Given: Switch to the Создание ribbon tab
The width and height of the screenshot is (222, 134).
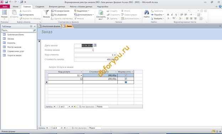Looking at the screenshot, I should (x=40, y=6).
